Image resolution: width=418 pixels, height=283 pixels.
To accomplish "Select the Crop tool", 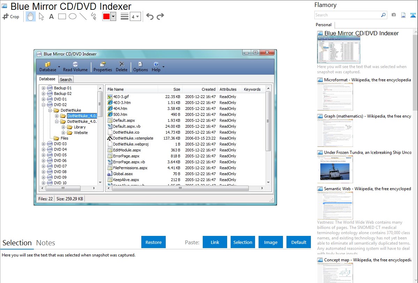I will coord(11,16).
